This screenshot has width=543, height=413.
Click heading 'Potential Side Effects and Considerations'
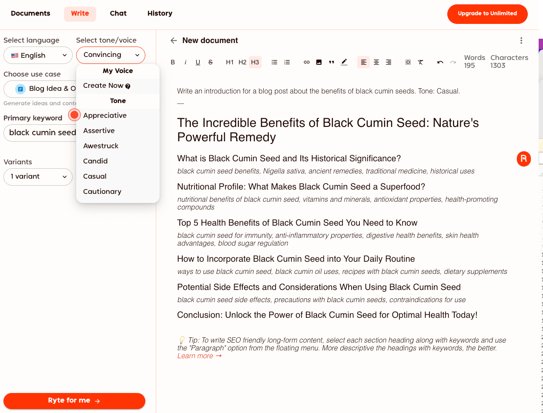point(319,287)
